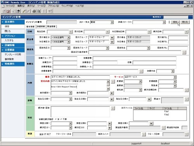Viewport: 194px width, 146px height.
Task: Click the ellipsis button beside 解決目標日時 field
Action: click(186, 90)
